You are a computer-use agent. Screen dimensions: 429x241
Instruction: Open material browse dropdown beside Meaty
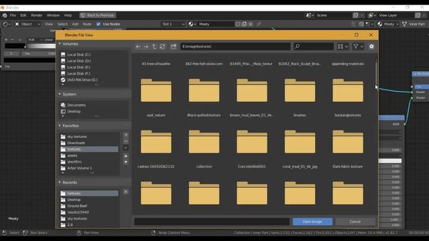(x=192, y=24)
